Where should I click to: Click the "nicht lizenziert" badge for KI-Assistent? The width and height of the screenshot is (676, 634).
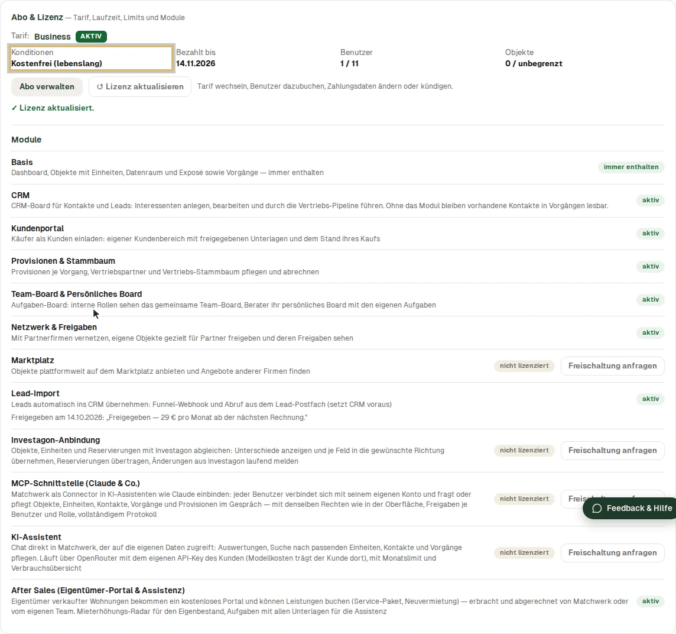(524, 553)
